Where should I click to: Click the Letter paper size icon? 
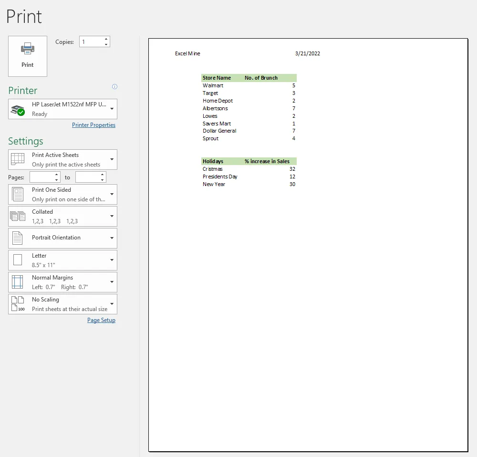click(x=18, y=260)
